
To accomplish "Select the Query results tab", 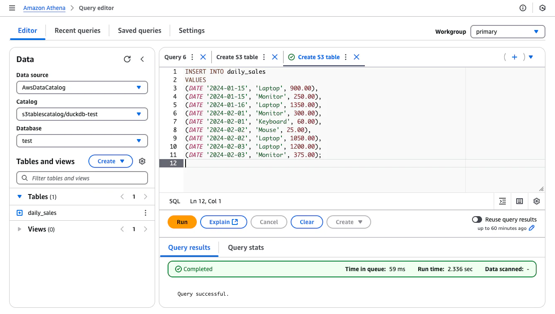I will coord(189,247).
